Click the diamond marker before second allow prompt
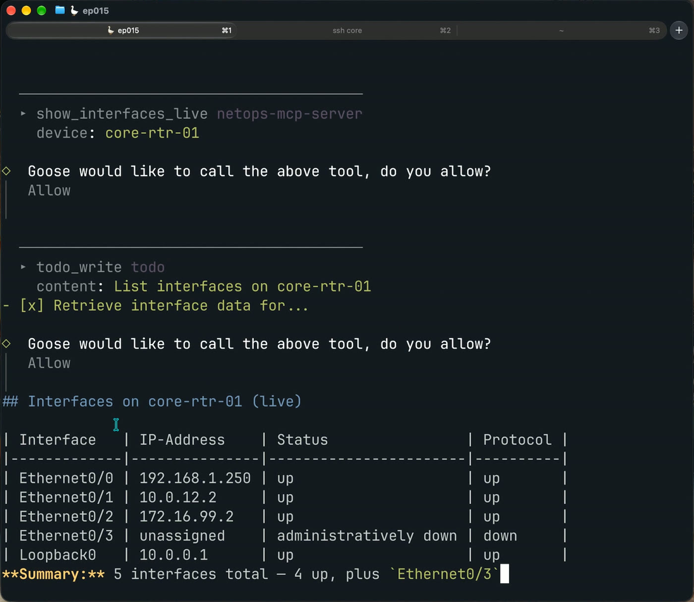 (6, 344)
